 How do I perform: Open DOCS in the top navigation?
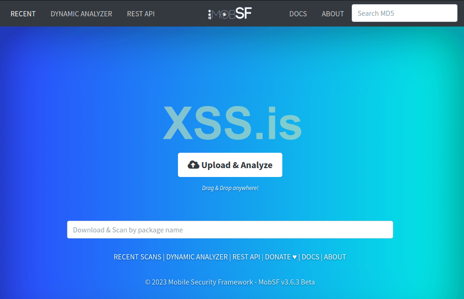(x=298, y=14)
